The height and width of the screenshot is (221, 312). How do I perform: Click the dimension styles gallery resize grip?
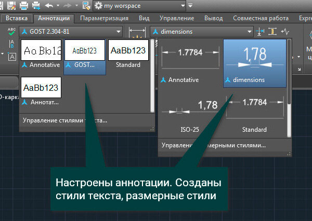(x=289, y=154)
